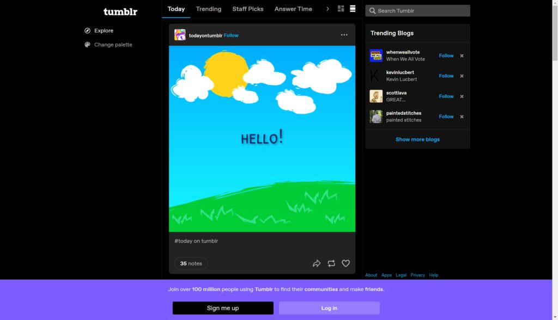Open the whenweallvote blog avatar
558x320 pixels.
[x=376, y=56]
